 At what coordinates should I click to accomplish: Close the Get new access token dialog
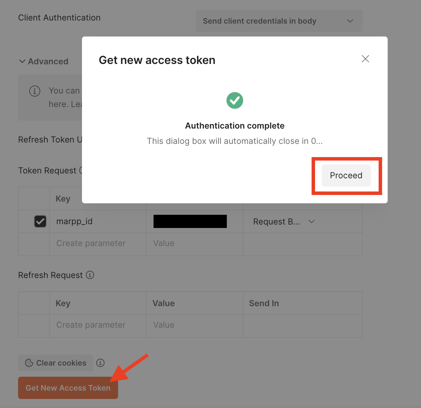click(365, 59)
